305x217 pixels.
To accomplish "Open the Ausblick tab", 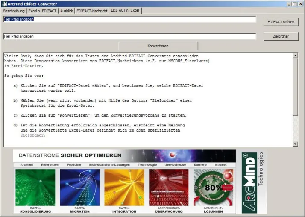I will [x=67, y=11].
